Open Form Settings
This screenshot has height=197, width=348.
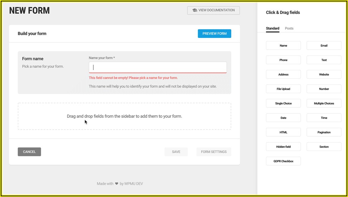pyautogui.click(x=214, y=152)
